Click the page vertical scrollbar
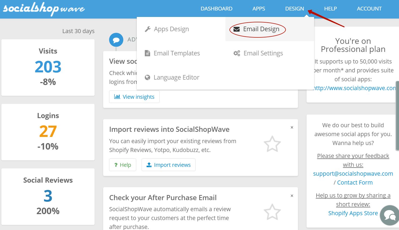This screenshot has width=399, height=230. click(x=397, y=116)
